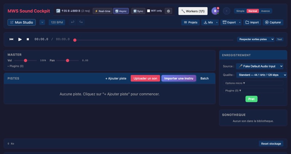Image resolution: width=291 pixels, height=154 pixels.
Task: Click the Master Vol slider handle
Action: (x=25, y=61)
